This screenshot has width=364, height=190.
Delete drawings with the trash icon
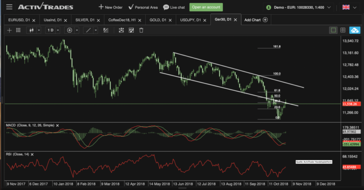[x=141, y=31]
